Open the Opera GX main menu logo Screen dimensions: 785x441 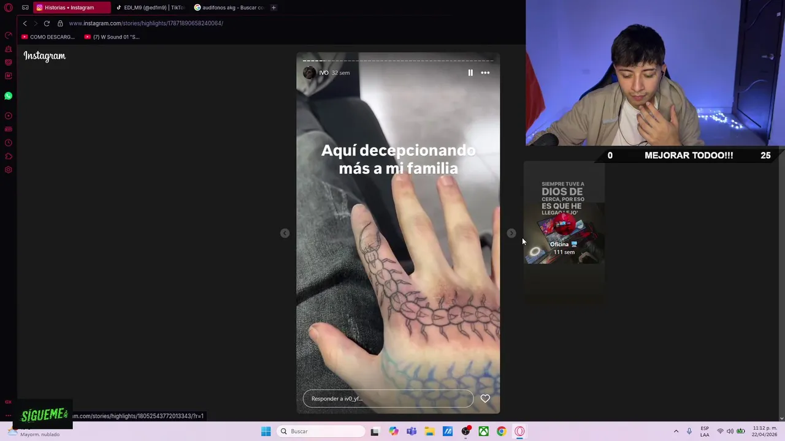coord(9,7)
